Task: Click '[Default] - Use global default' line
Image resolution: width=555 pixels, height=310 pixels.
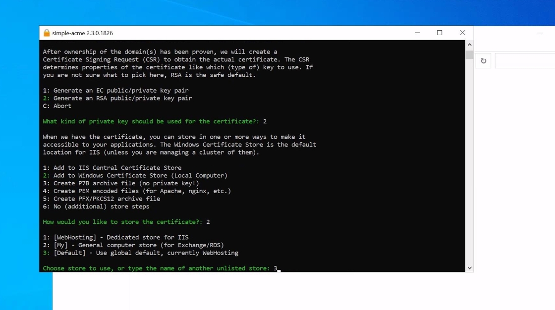Action: coord(141,253)
